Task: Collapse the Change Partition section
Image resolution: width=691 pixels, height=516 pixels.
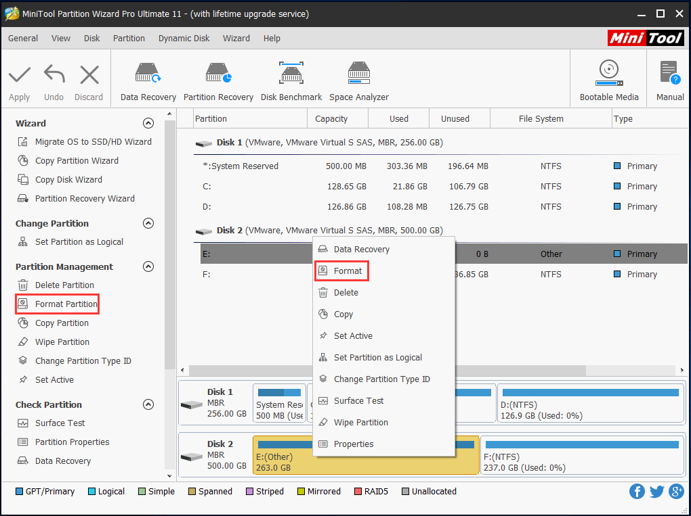Action: click(148, 223)
